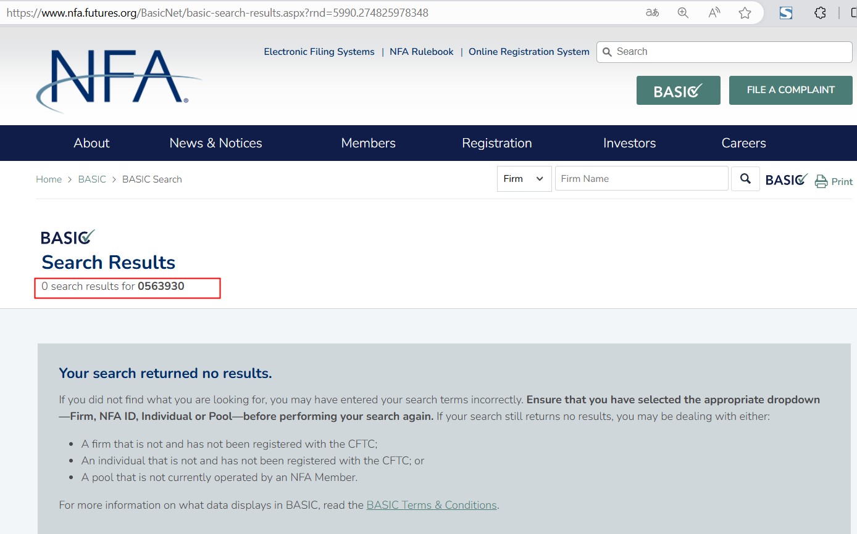Click the browser zoom magnifier icon
Screen dimensions: 857x534
tap(683, 13)
